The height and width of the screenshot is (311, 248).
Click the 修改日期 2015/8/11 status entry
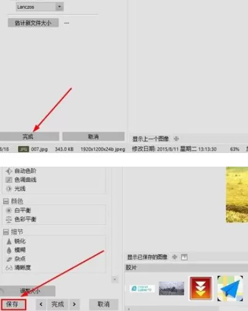point(174,149)
